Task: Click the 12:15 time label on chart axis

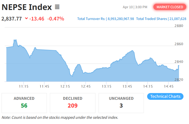Action: pyautogui.click(x=65, y=86)
